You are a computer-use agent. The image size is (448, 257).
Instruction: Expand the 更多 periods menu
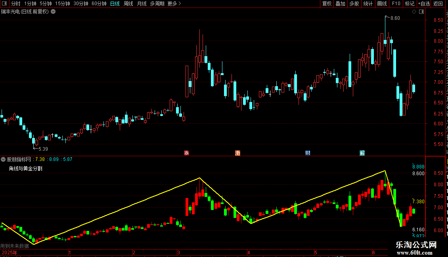pyautogui.click(x=174, y=4)
